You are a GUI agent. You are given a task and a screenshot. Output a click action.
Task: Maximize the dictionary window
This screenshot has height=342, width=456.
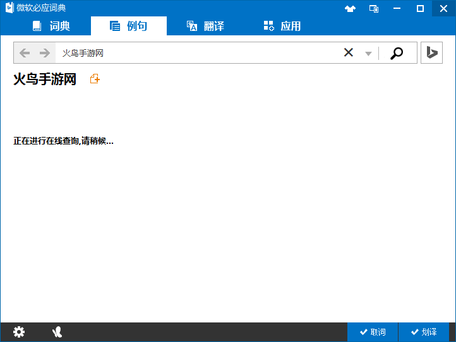tap(420, 8)
